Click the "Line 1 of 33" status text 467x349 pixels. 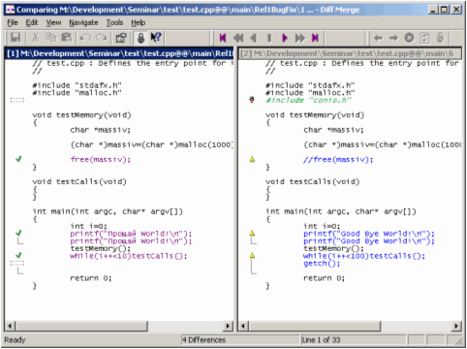point(321,339)
